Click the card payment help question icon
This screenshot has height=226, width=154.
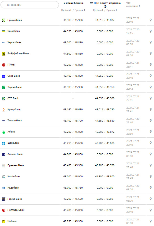(x=105, y=7)
